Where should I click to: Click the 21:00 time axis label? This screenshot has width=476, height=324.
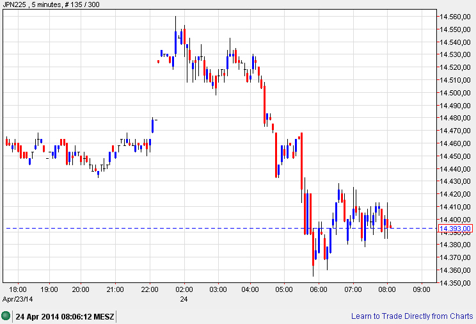point(115,289)
